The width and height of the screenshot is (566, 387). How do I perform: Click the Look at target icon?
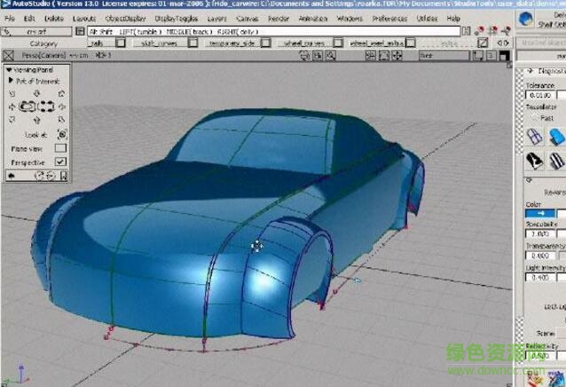(x=62, y=134)
